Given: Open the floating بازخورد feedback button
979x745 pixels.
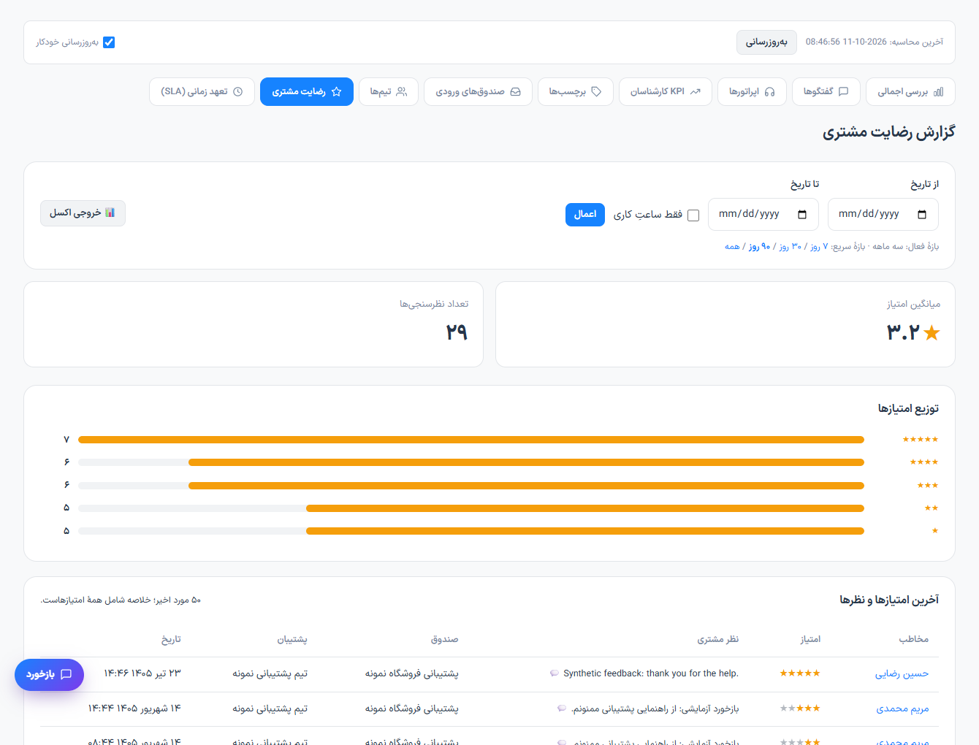Looking at the screenshot, I should click(x=49, y=675).
